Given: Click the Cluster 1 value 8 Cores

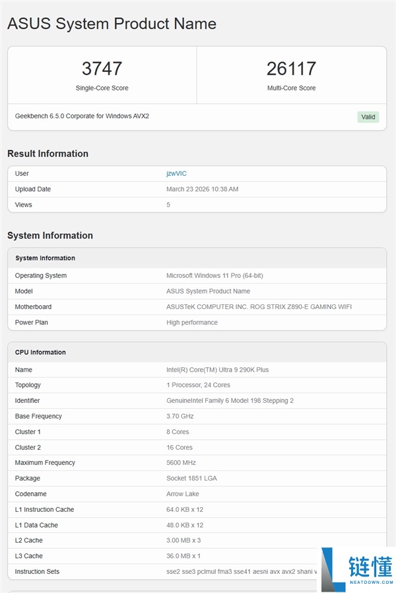Looking at the screenshot, I should point(178,432).
